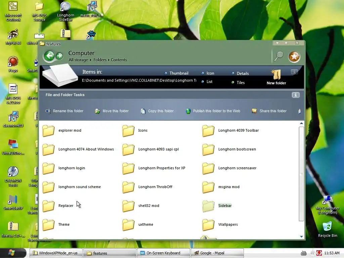Select MyPal 68 desktop icon
Viewport: 344px width, 258px height.
(x=13, y=37)
